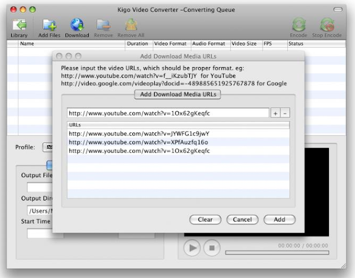The image size is (355, 278).
Task: Remove URL with the minus button
Action: tap(285, 113)
